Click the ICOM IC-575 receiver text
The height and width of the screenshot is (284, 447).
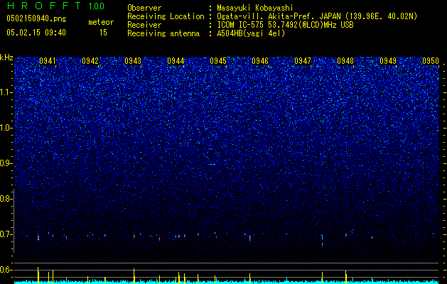point(286,25)
